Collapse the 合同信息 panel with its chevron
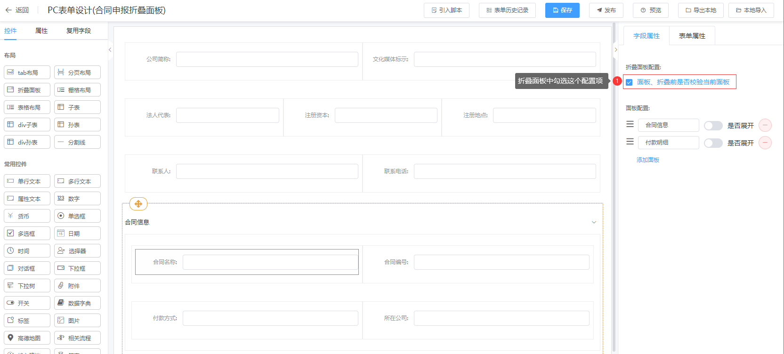Screen dimensions: 784x354 click(594, 222)
